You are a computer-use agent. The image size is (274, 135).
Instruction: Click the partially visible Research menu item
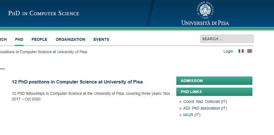coord(3,39)
